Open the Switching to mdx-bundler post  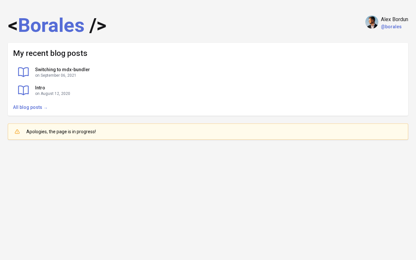(x=62, y=70)
